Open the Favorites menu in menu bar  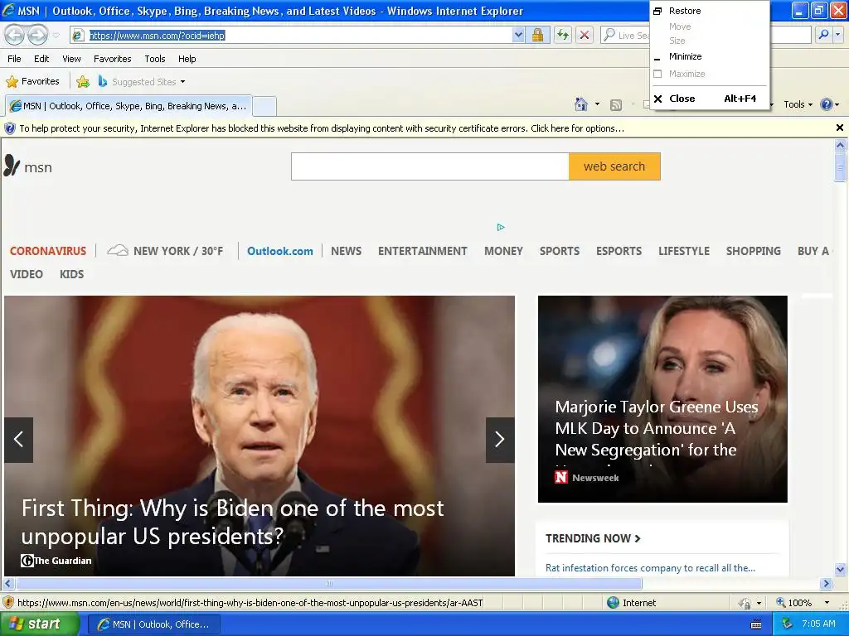pyautogui.click(x=113, y=59)
